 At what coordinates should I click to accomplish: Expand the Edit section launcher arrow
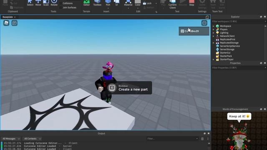(156, 12)
